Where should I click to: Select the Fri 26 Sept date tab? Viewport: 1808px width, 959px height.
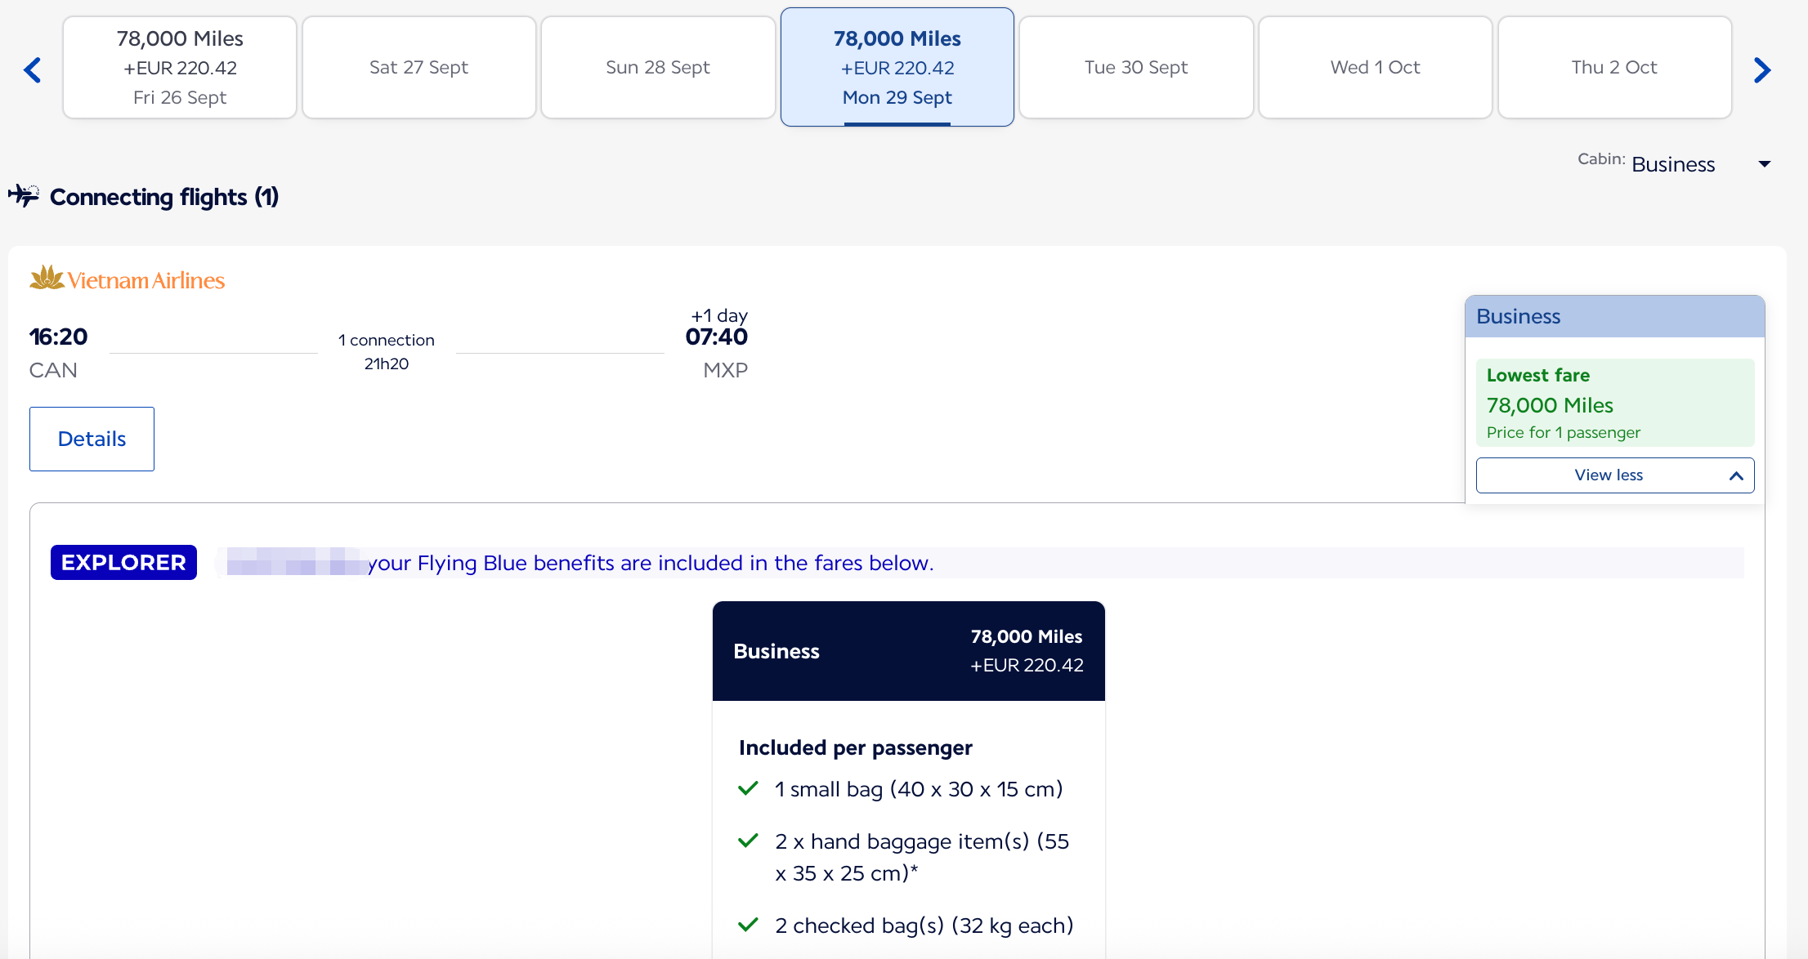coord(180,68)
